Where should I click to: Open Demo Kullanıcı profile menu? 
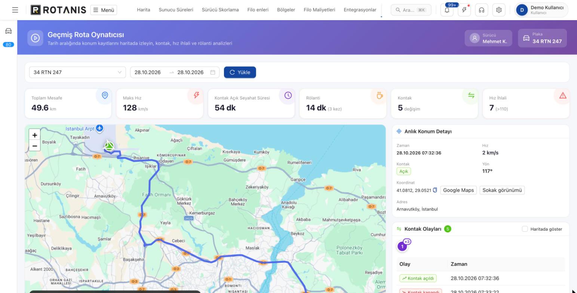pyautogui.click(x=541, y=10)
